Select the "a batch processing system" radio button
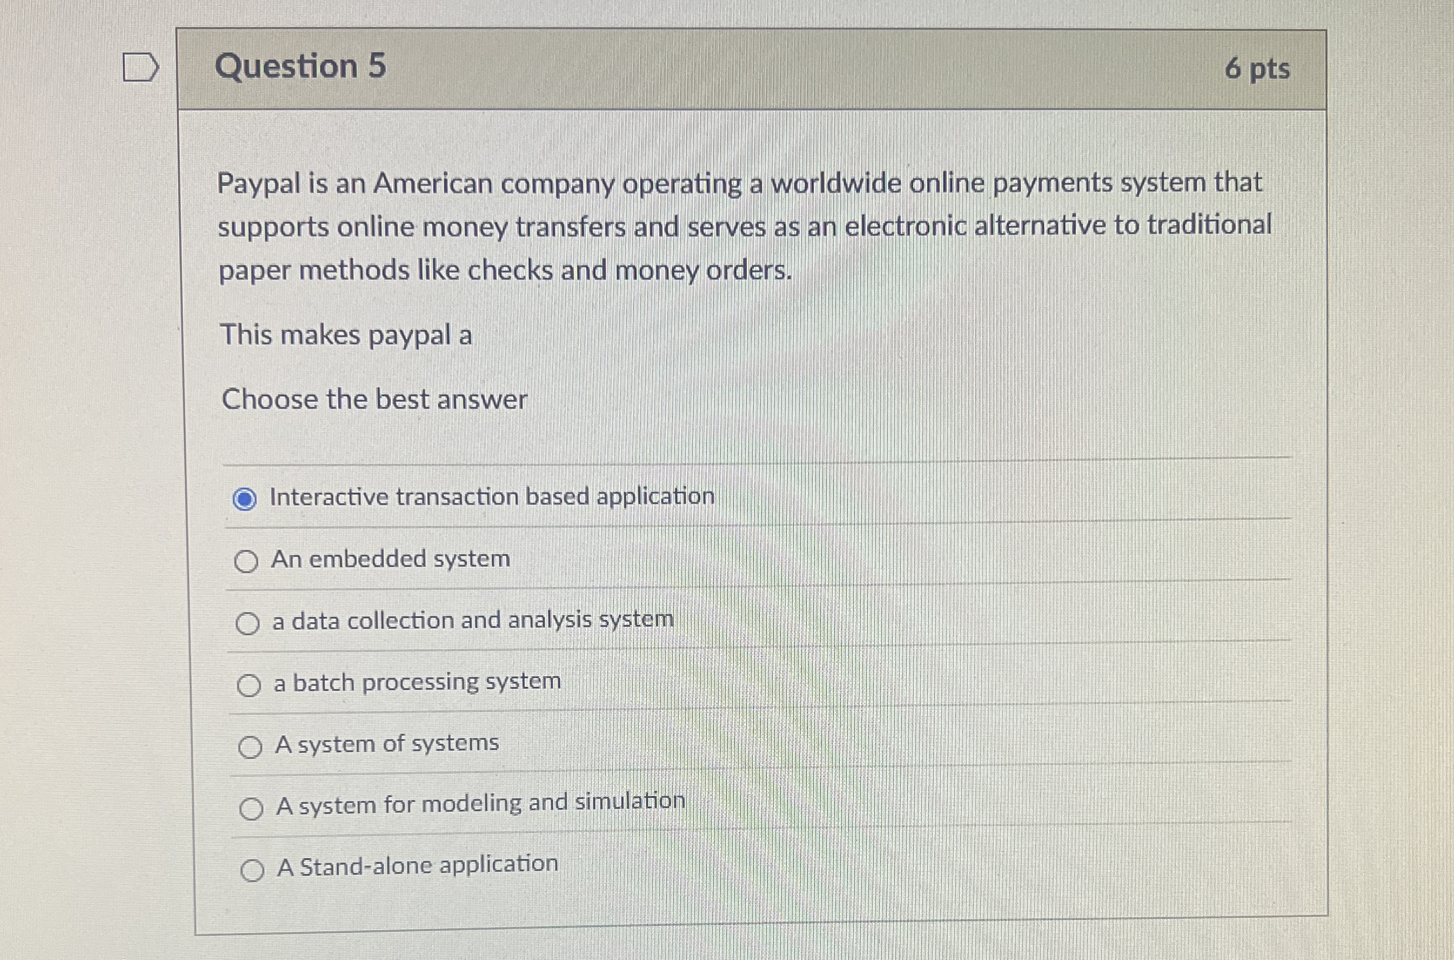 tap(250, 684)
